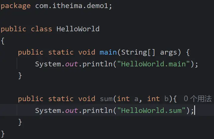214x139 pixels.
Task: Click the final closing brace of class
Action: tap(3, 134)
